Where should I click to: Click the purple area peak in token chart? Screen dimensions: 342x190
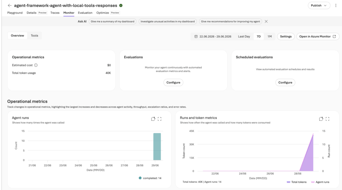[x=313, y=134]
